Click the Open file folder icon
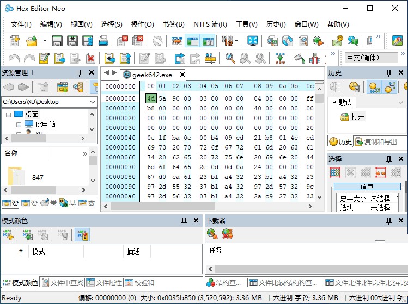 [x=32, y=41]
